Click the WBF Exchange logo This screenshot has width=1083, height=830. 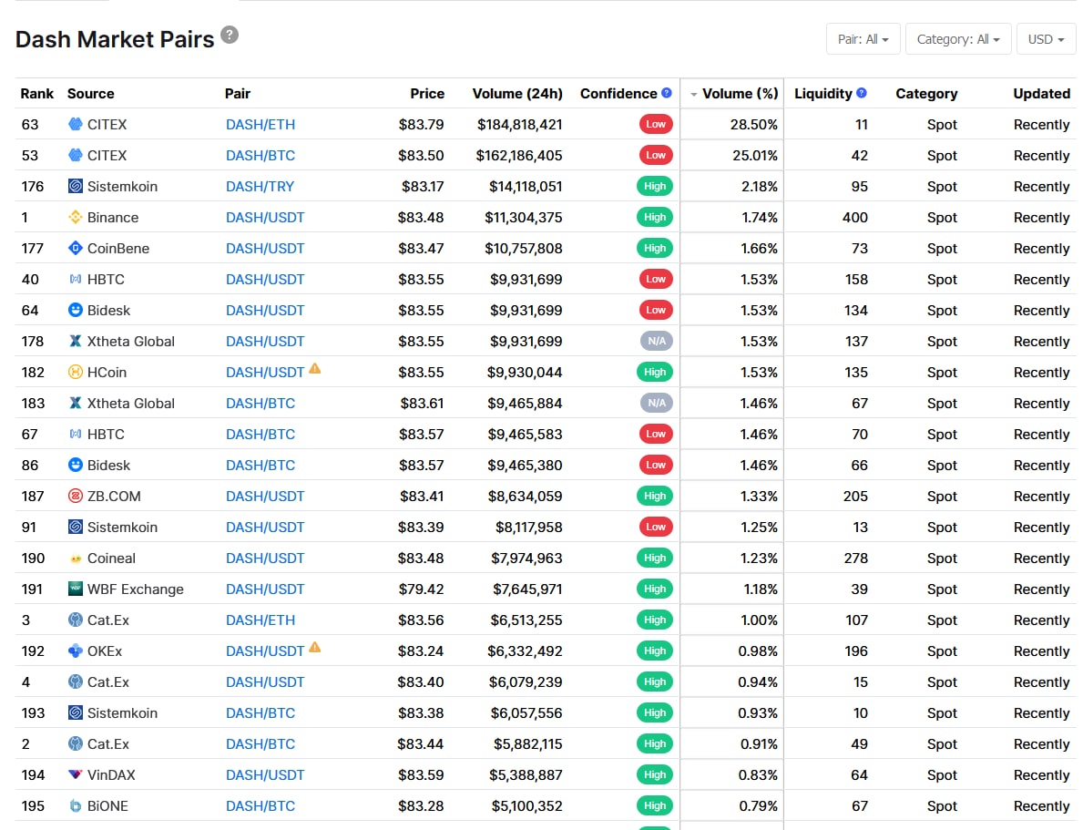click(x=76, y=589)
